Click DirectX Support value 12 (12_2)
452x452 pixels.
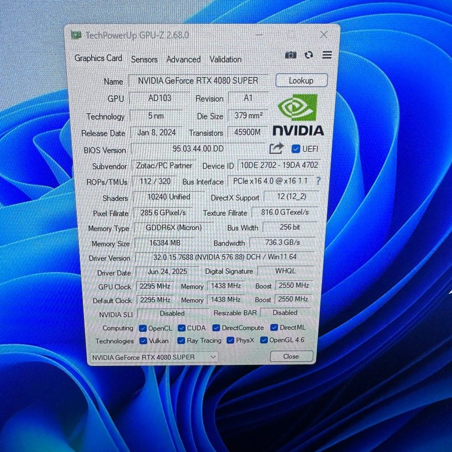[291, 197]
